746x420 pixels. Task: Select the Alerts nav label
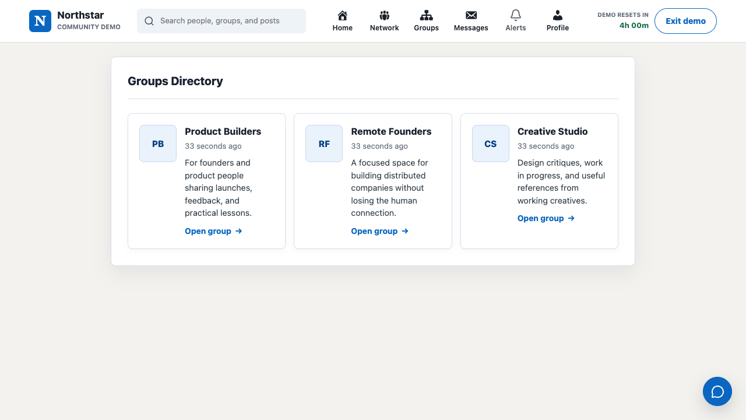516,28
